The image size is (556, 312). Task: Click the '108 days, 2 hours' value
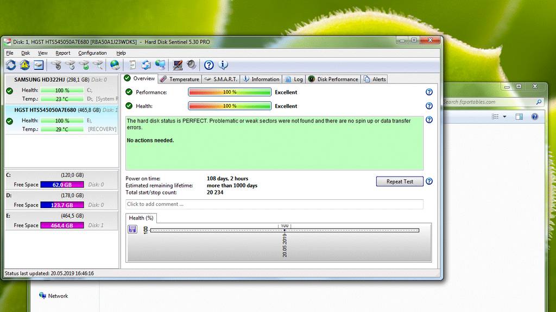[228, 179]
